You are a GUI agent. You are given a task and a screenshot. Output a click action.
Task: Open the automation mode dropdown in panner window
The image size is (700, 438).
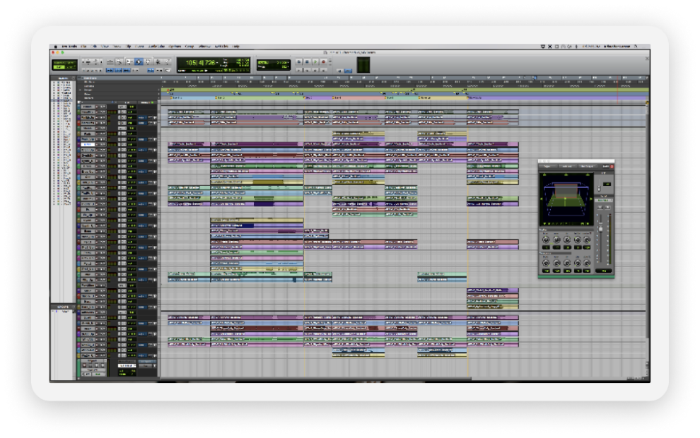click(x=604, y=201)
